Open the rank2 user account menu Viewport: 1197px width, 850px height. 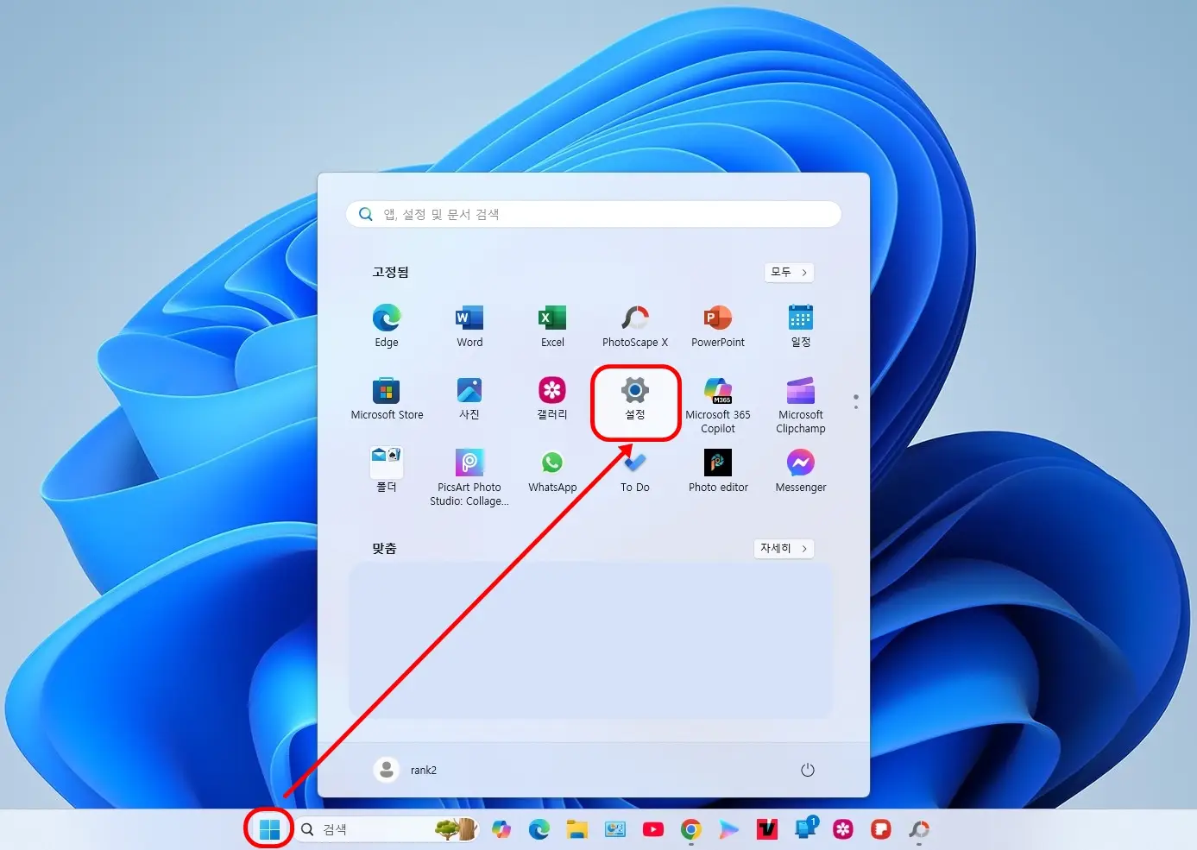(x=406, y=770)
